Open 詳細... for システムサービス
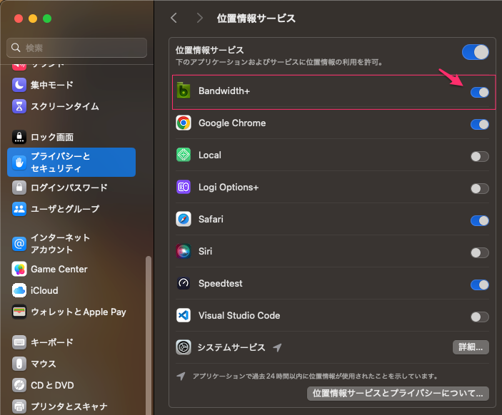Image resolution: width=502 pixels, height=415 pixels. (x=471, y=347)
